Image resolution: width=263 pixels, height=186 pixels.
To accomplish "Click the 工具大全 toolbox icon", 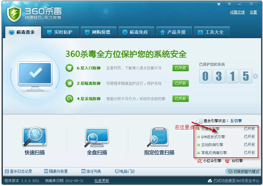I will [x=200, y=32].
